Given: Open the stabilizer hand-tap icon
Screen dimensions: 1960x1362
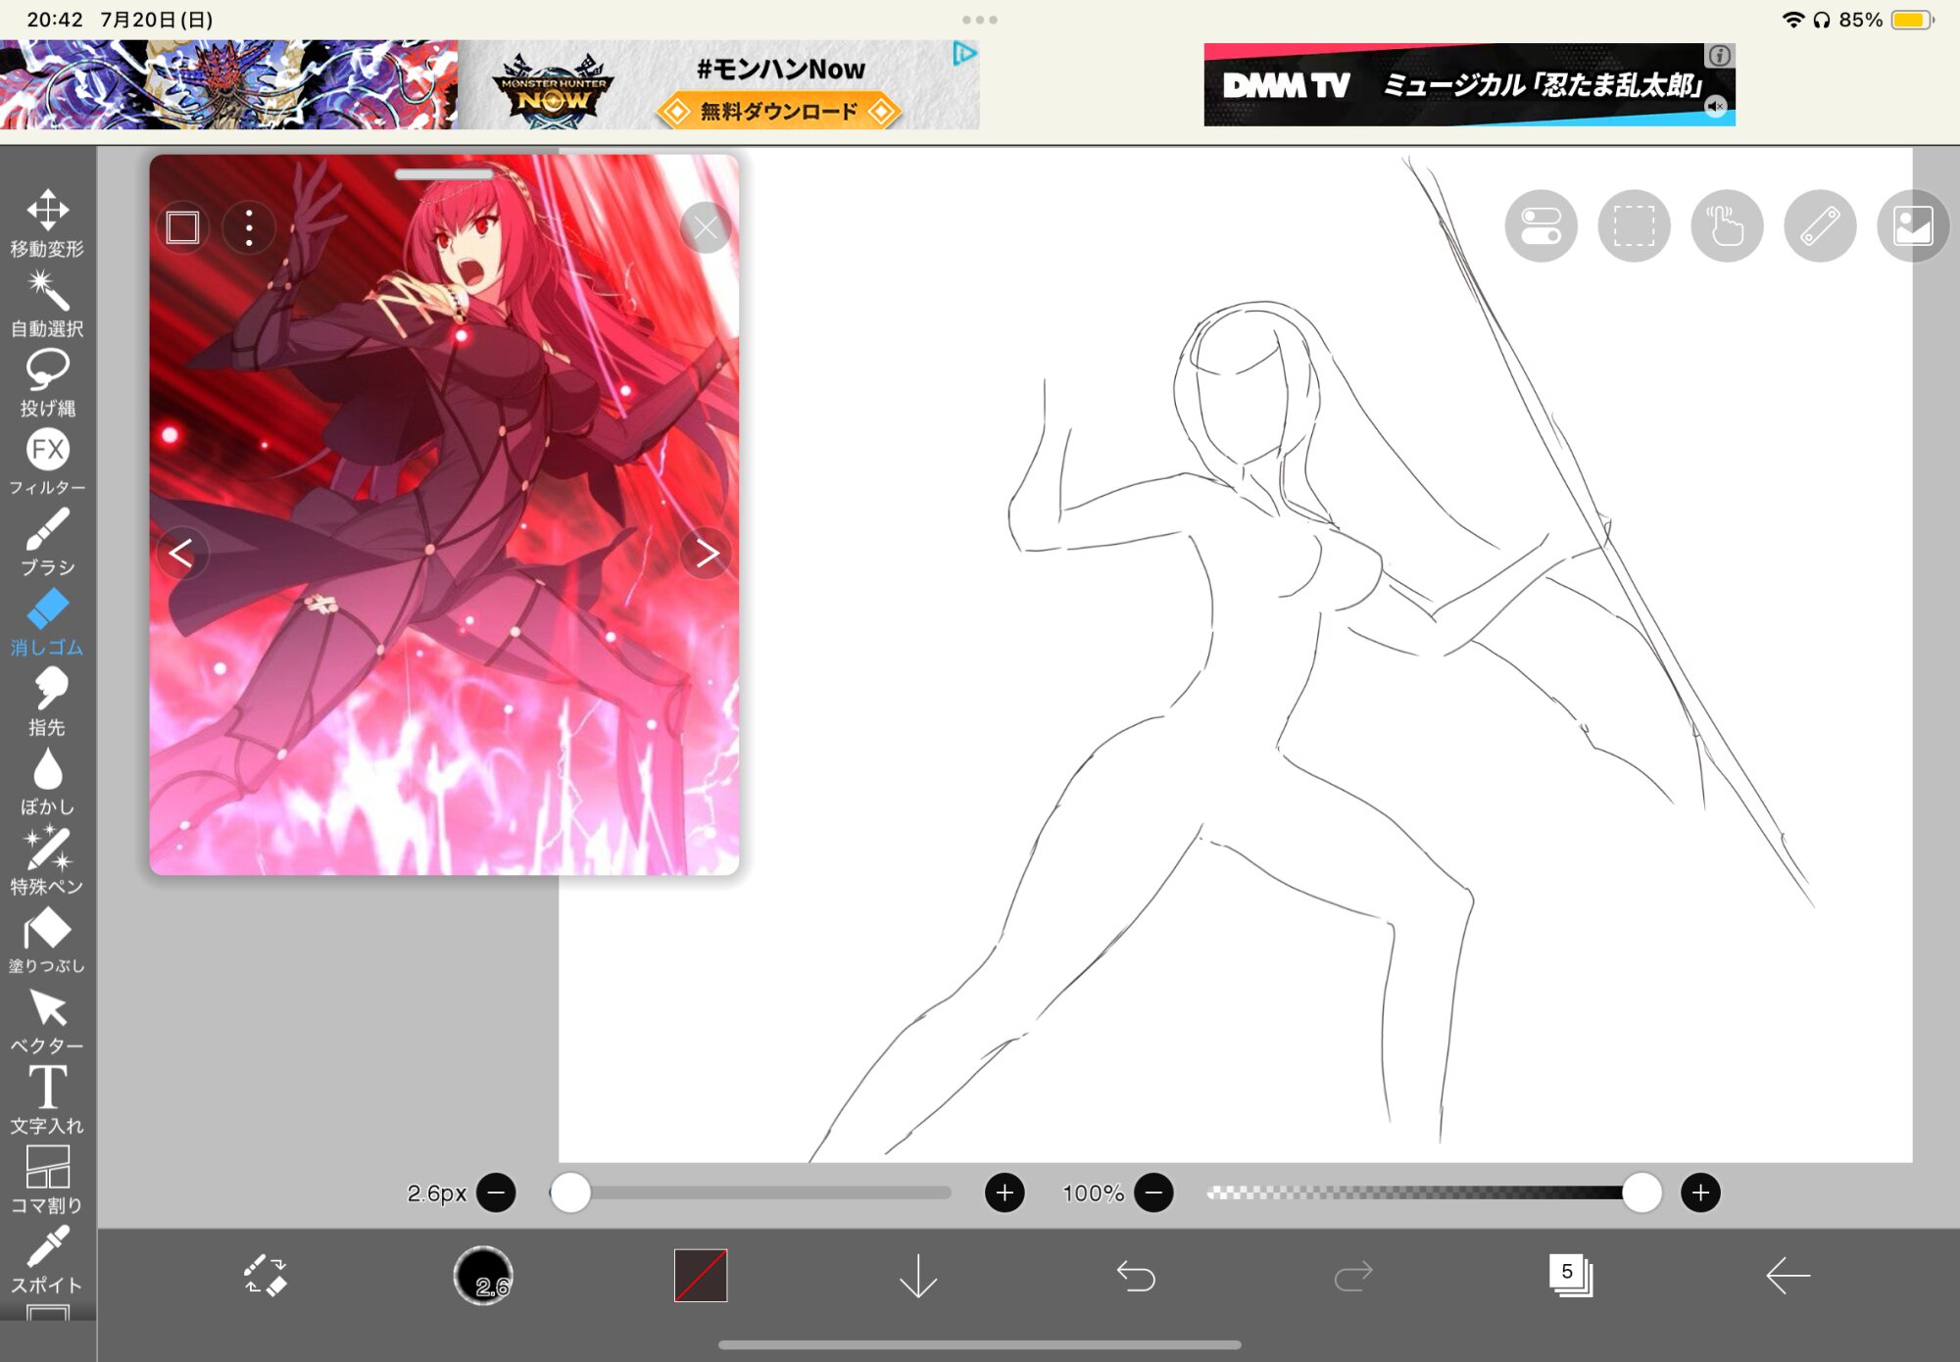Looking at the screenshot, I should 1727,226.
